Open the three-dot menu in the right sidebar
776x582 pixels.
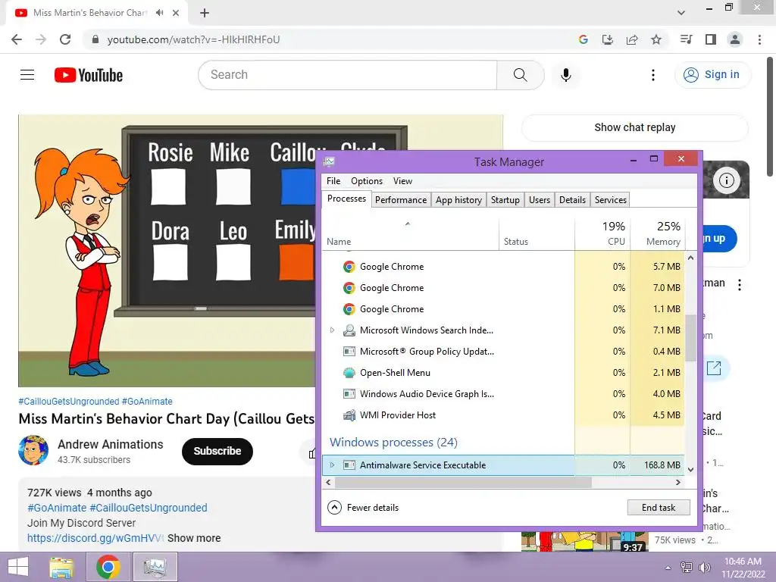[740, 285]
